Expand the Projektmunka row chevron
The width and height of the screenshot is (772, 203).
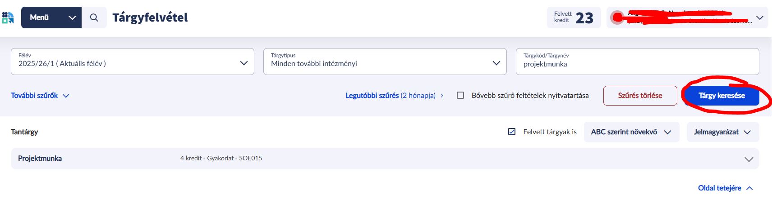[749, 159]
